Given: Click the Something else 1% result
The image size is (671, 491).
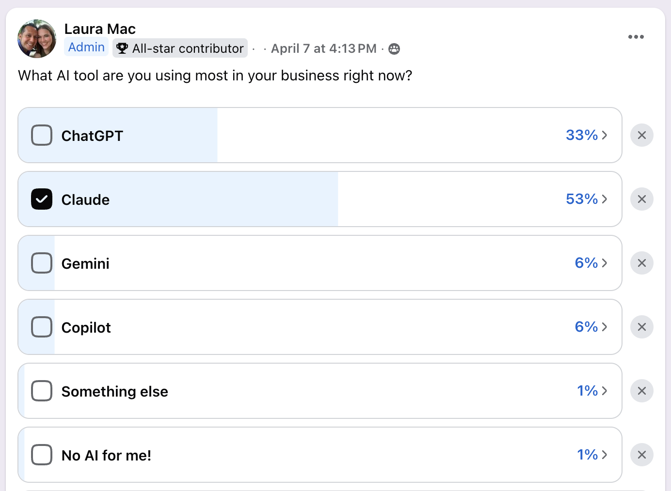Looking at the screenshot, I should (x=587, y=391).
